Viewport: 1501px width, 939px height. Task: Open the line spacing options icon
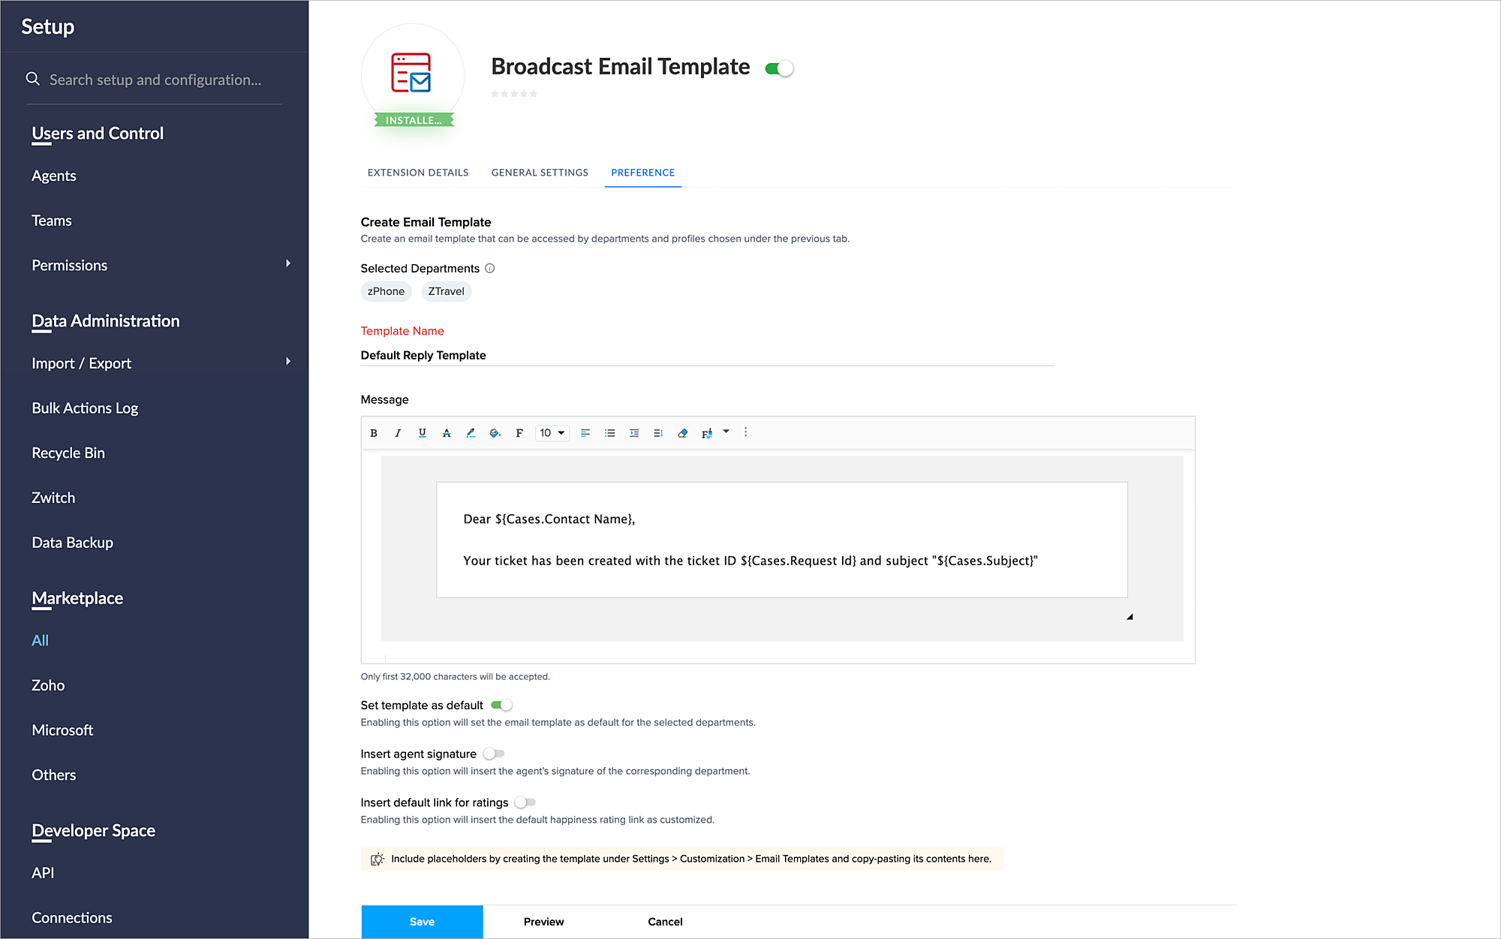[x=658, y=433]
